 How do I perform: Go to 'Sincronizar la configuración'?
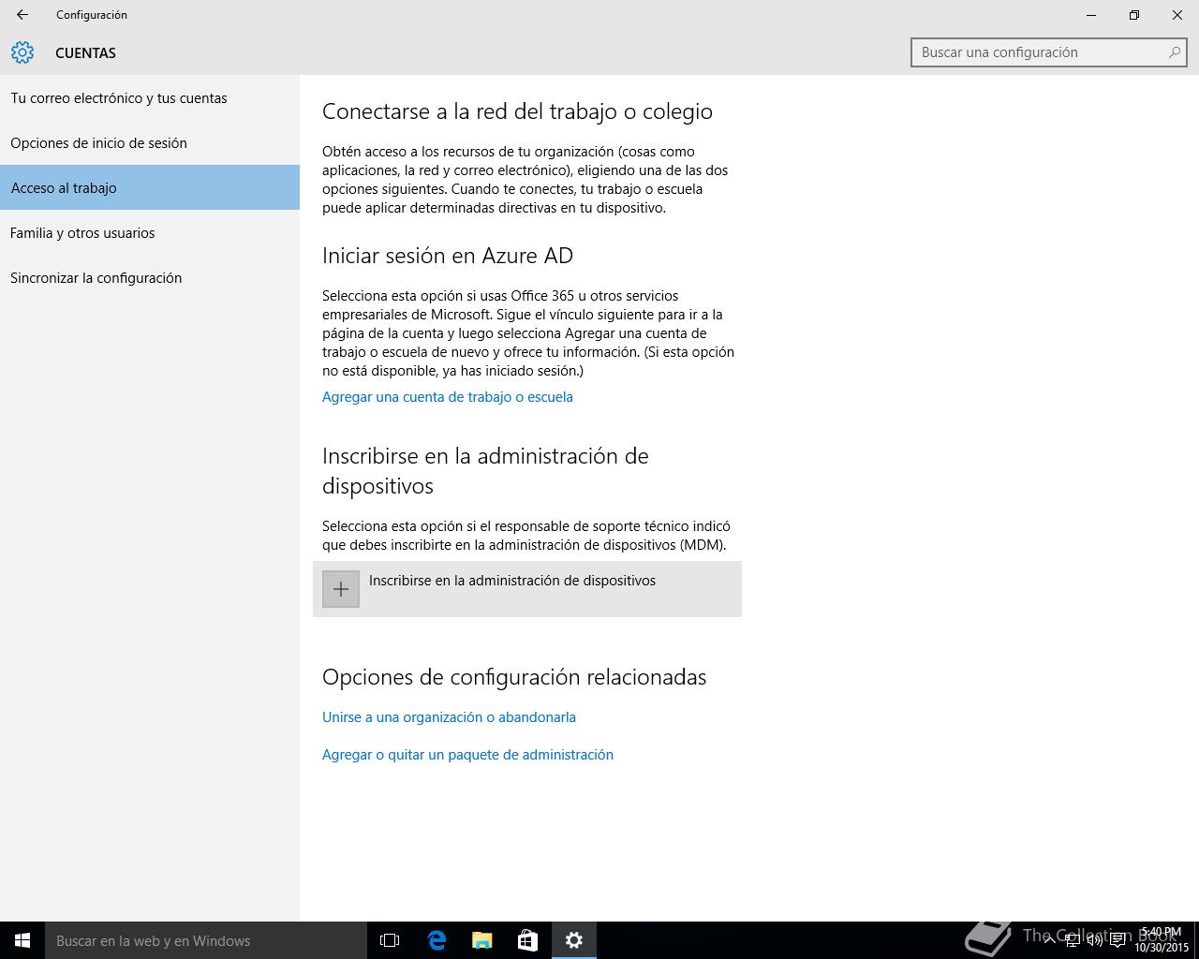coord(150,278)
